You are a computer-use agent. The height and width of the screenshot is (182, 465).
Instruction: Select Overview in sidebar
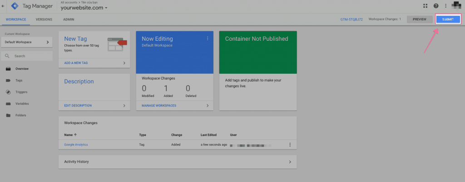coord(22,69)
